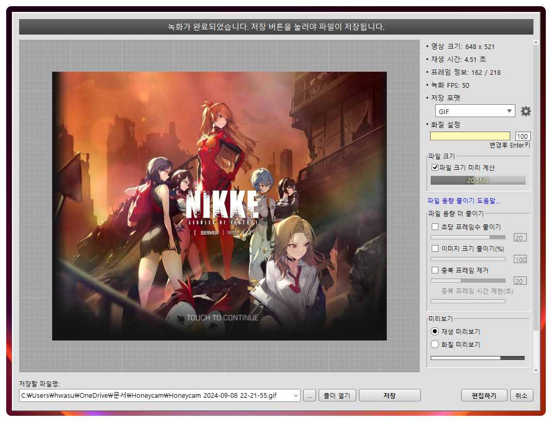The height and width of the screenshot is (422, 552).
Task: Click the preview playback progress bar
Action: click(477, 358)
